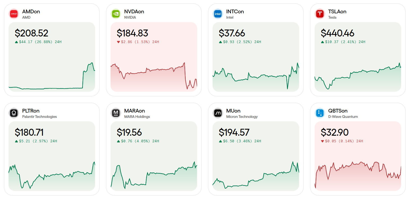Click the MUon price chart line
411x199 pixels.
tap(256, 178)
